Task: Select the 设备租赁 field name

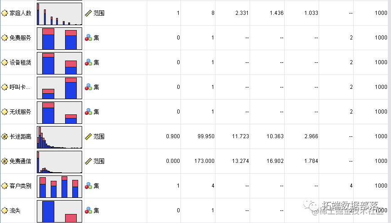Action: 20,62
